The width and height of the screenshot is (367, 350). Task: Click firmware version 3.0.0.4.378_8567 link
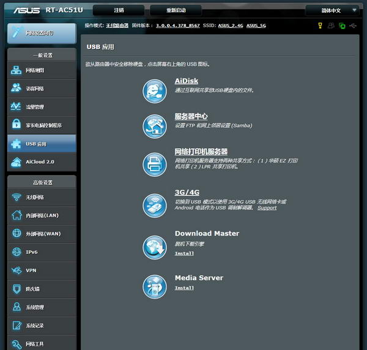coord(178,26)
